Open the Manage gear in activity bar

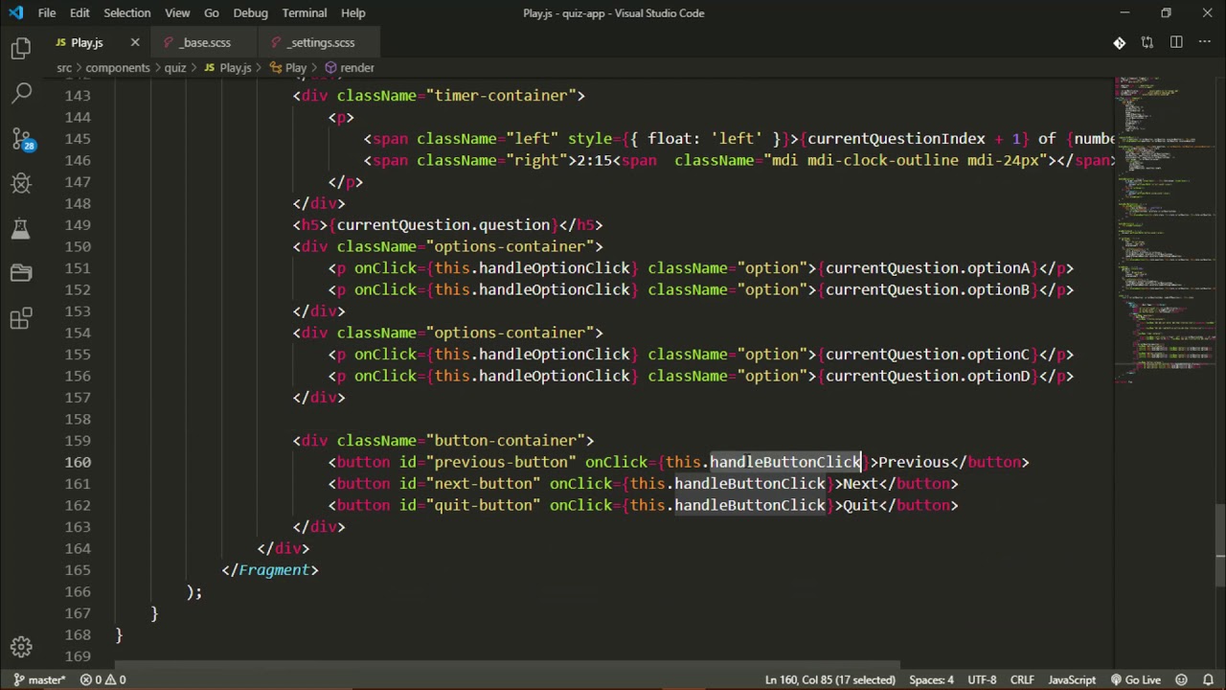point(21,647)
